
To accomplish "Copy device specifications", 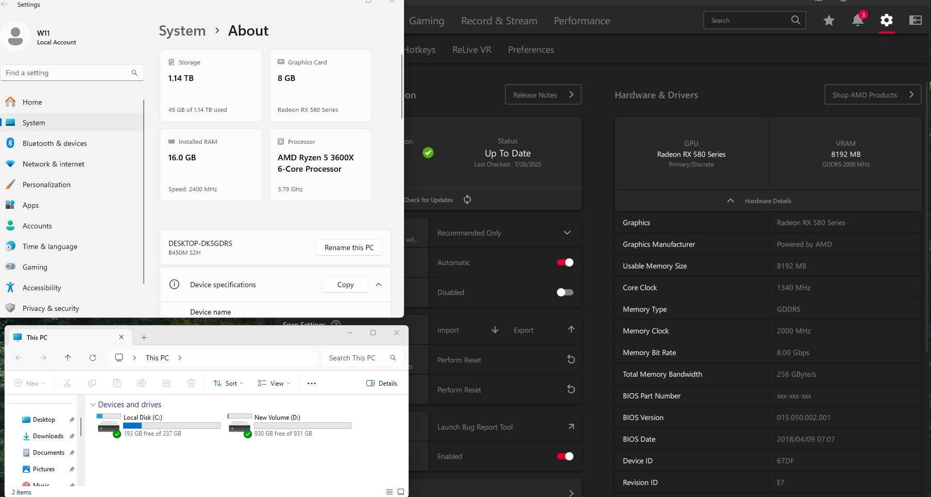I will pos(345,285).
